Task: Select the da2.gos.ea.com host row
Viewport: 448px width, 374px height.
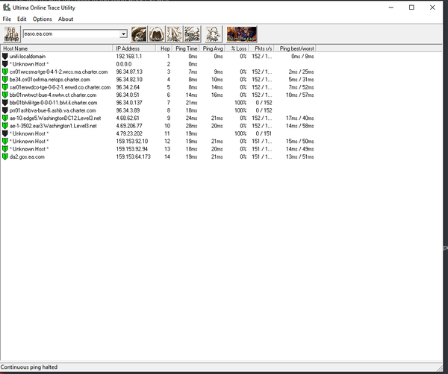Action: click(x=27, y=156)
